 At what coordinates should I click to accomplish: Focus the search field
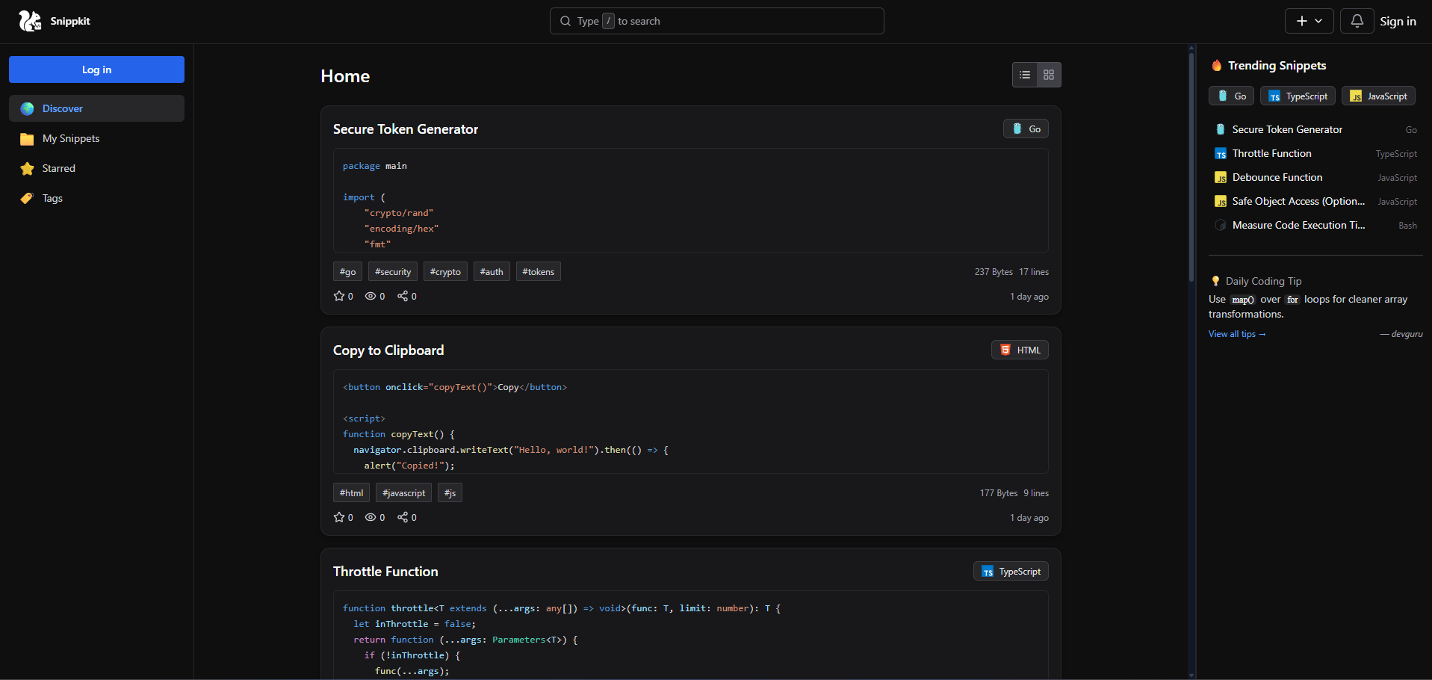tap(716, 21)
